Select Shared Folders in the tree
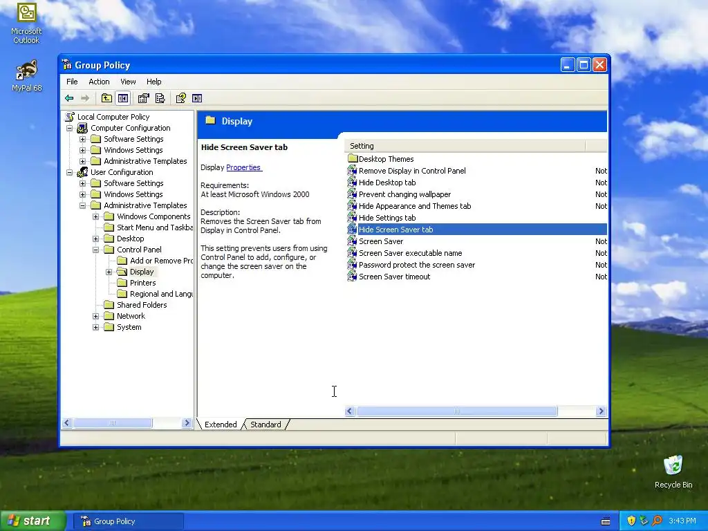 (136, 305)
